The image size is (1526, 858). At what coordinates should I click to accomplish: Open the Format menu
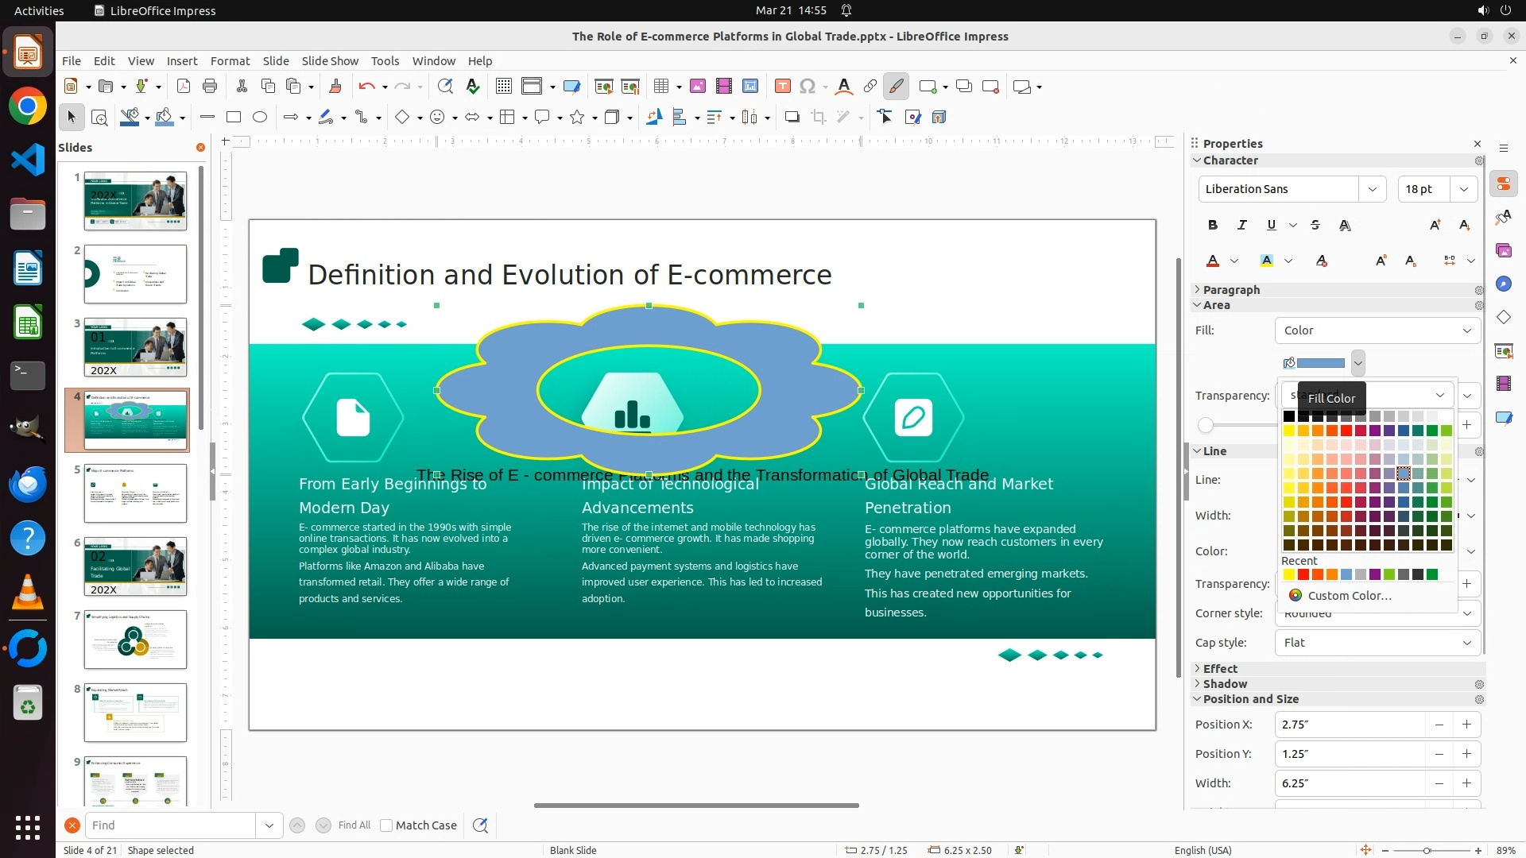point(230,61)
